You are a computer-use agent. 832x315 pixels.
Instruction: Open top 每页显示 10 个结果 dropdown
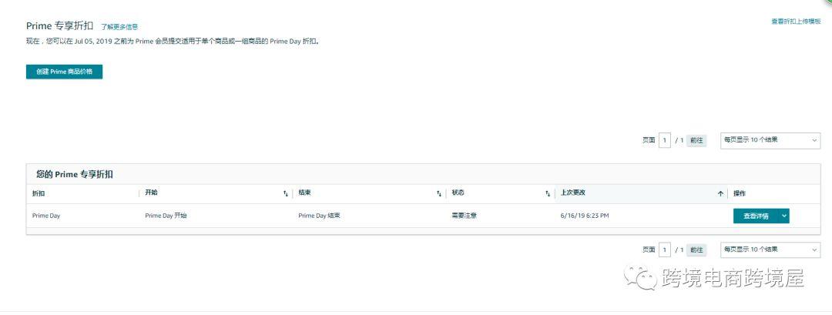(x=770, y=140)
